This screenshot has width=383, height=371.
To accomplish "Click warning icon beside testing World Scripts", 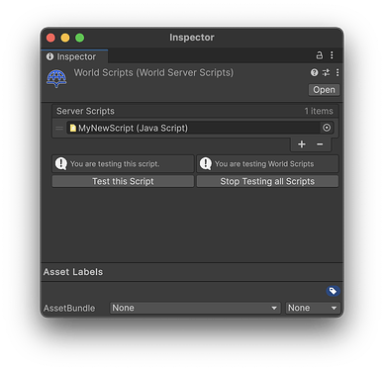I will pos(206,163).
